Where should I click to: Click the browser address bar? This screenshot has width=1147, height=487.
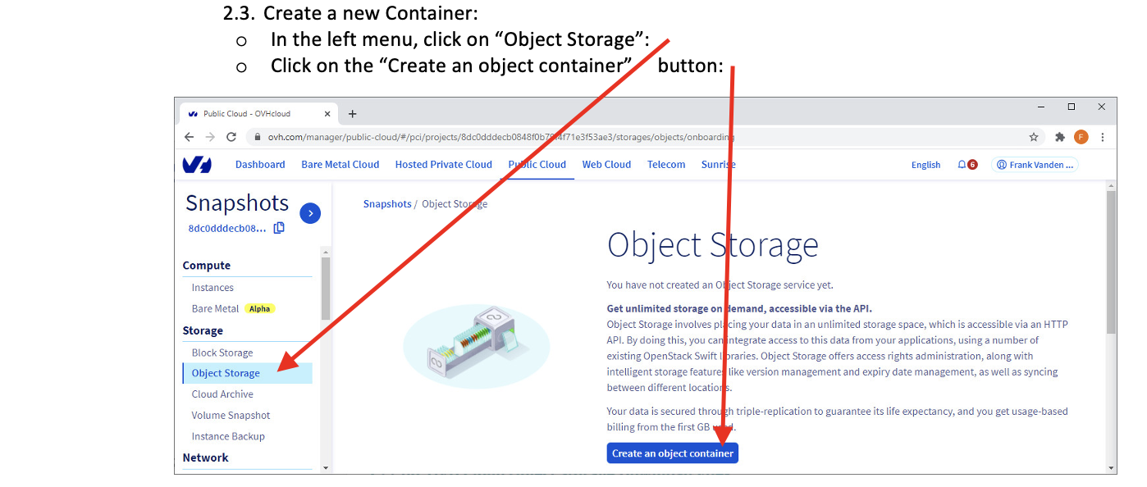[574, 137]
